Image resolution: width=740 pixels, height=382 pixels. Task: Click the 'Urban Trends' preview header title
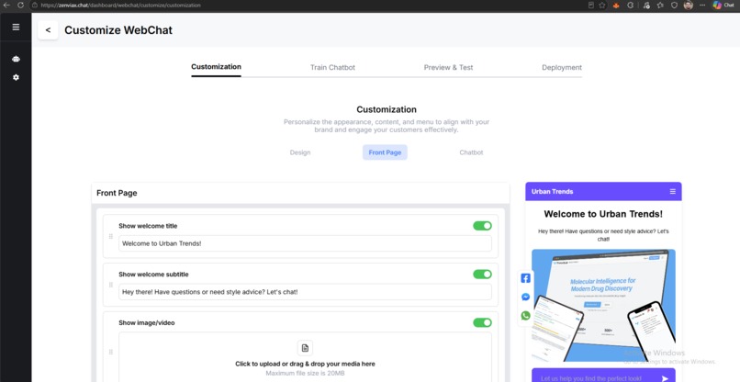552,192
